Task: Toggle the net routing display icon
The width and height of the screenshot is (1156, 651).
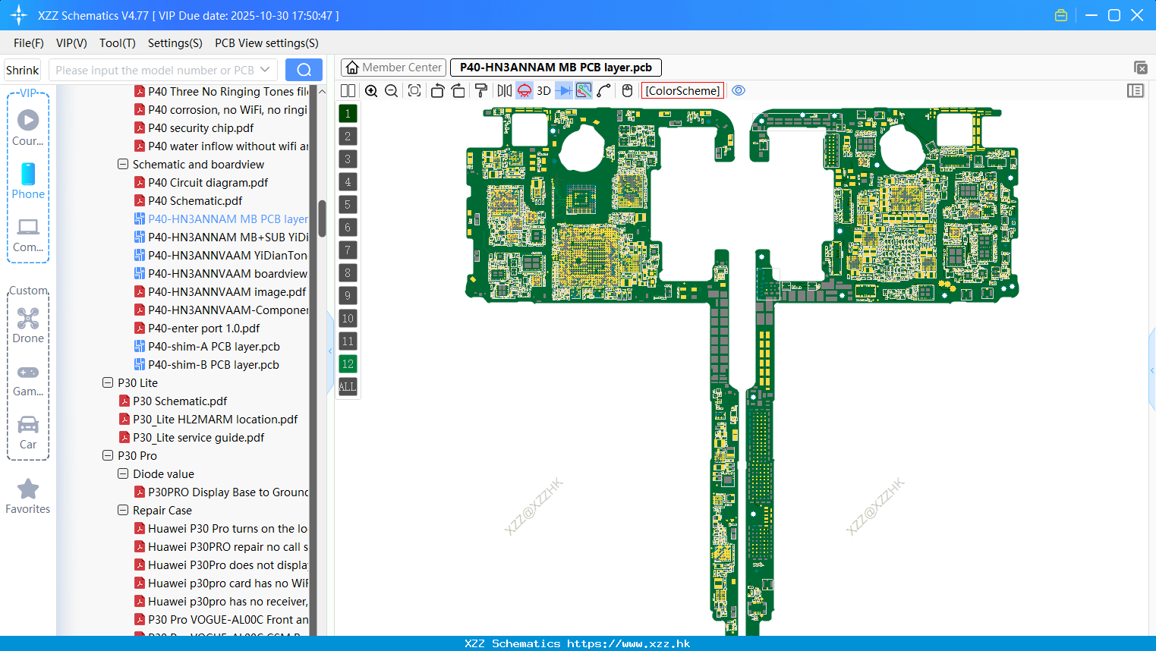Action: [x=584, y=90]
